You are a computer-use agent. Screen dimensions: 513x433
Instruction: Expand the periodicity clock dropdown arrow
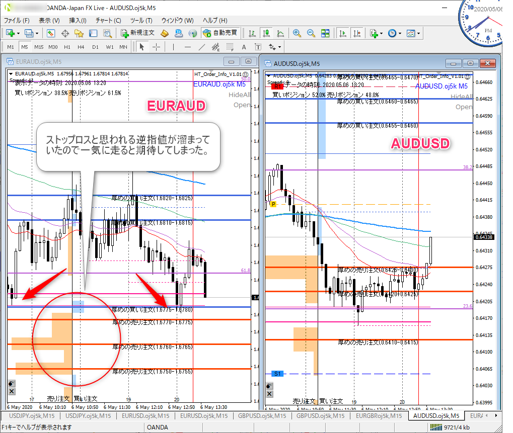click(x=400, y=33)
